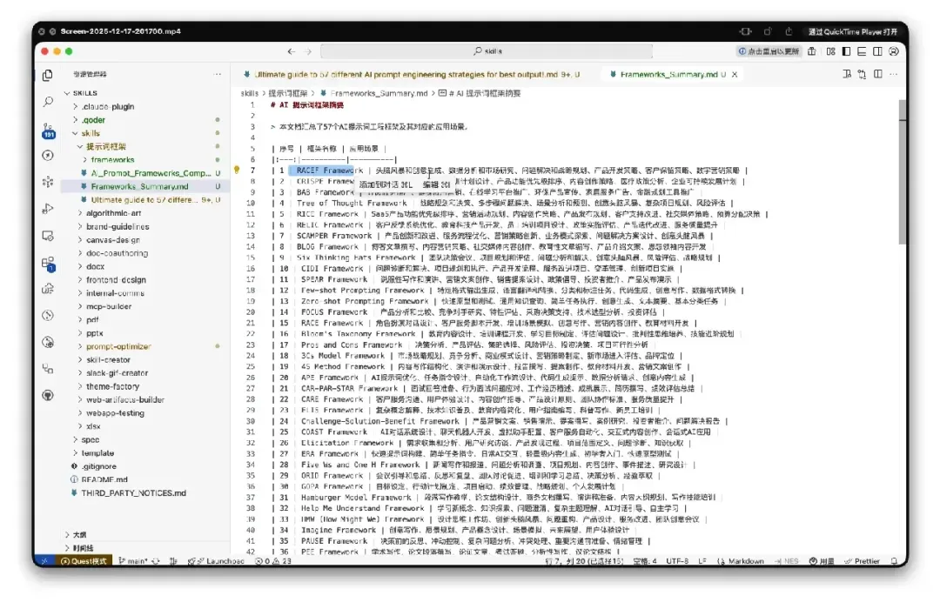Screen dimensions: 940x609
Task: Toggle the primary sidebar visibility
Action: tap(847, 51)
